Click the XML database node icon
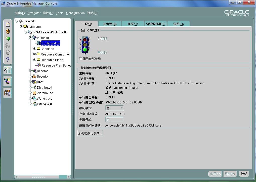 click(34, 104)
